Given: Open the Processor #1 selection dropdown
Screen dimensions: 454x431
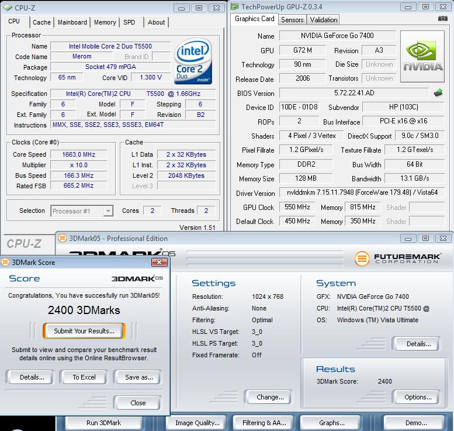Looking at the screenshot, I should (x=108, y=211).
